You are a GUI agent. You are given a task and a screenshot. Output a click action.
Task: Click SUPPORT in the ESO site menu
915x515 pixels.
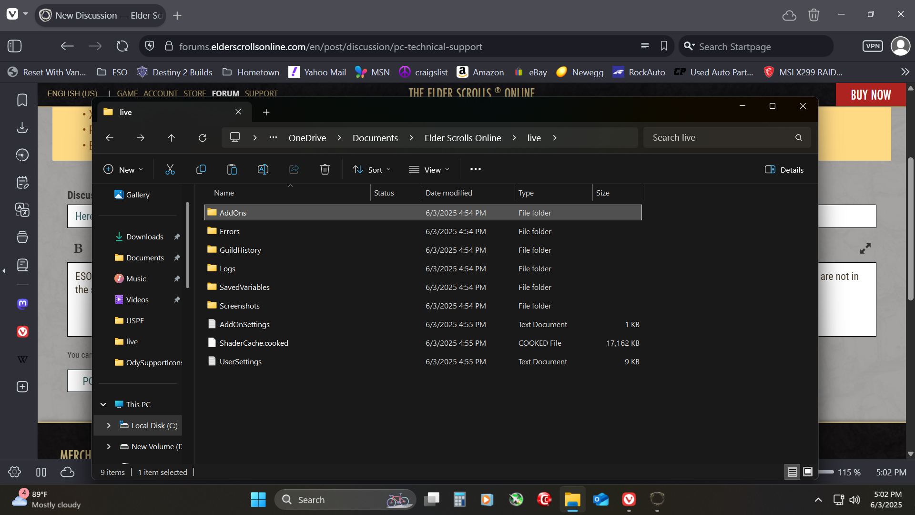261,93
